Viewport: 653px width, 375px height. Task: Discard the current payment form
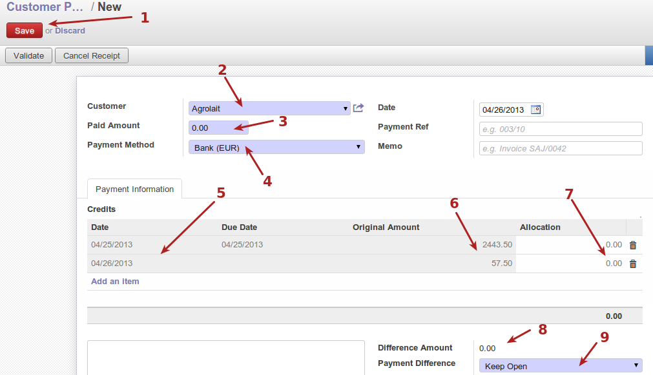pos(70,30)
